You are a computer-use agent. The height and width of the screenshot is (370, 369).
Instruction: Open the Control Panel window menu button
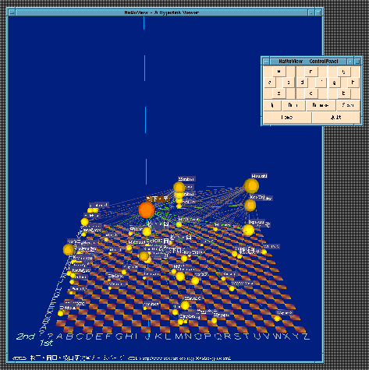click(266, 62)
